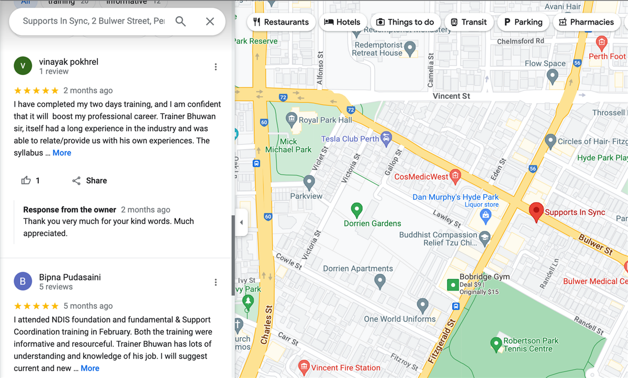Image resolution: width=628 pixels, height=378 pixels.
Task: Select CosMedicWest pharmacy marker
Action: (x=455, y=176)
